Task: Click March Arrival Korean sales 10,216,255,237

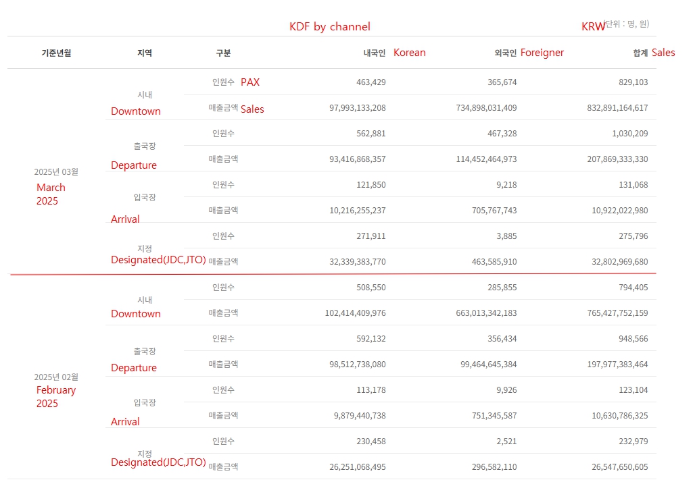Action: pos(358,211)
